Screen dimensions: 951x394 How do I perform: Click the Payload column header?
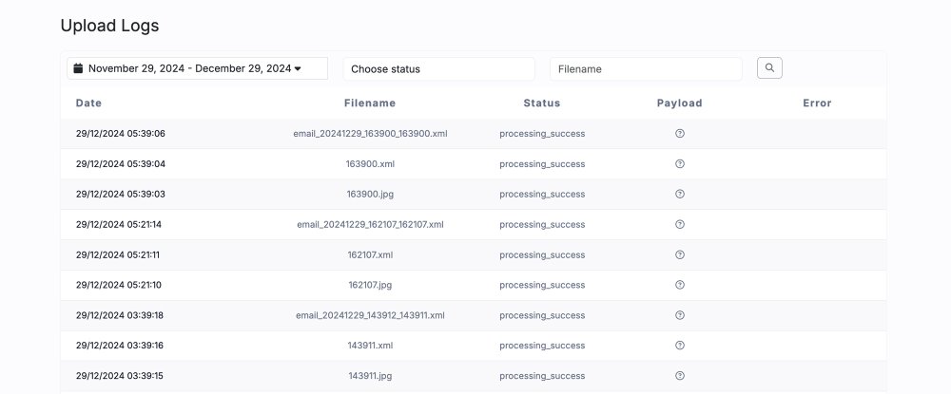679,103
